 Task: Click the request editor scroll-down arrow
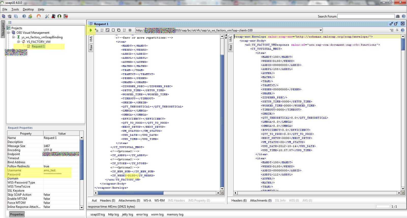point(222,189)
